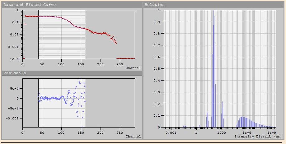Click the fit-range end line at channel 160 in Data plot

85,35
